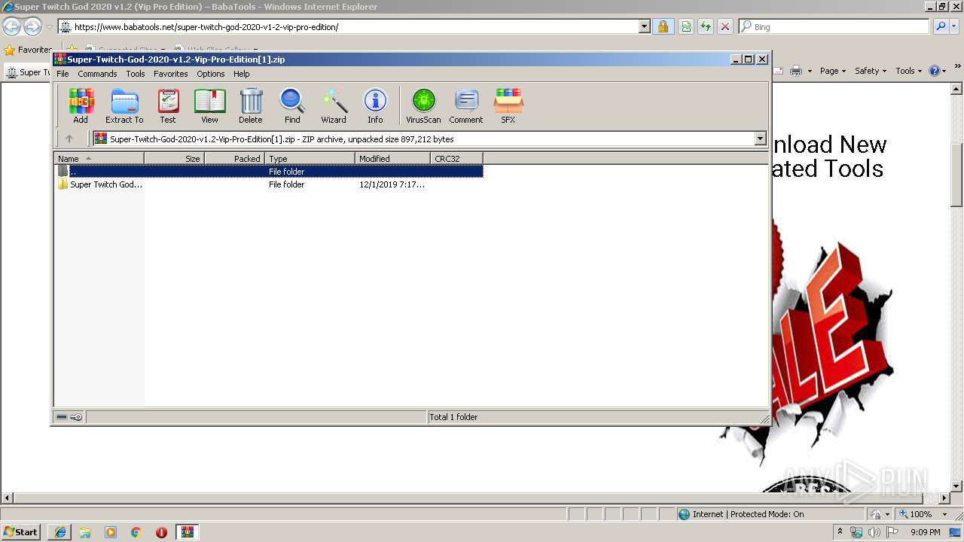The image size is (964, 542).
Task: Click the IE horizontal scrollbar left arrow
Action: tap(7, 498)
